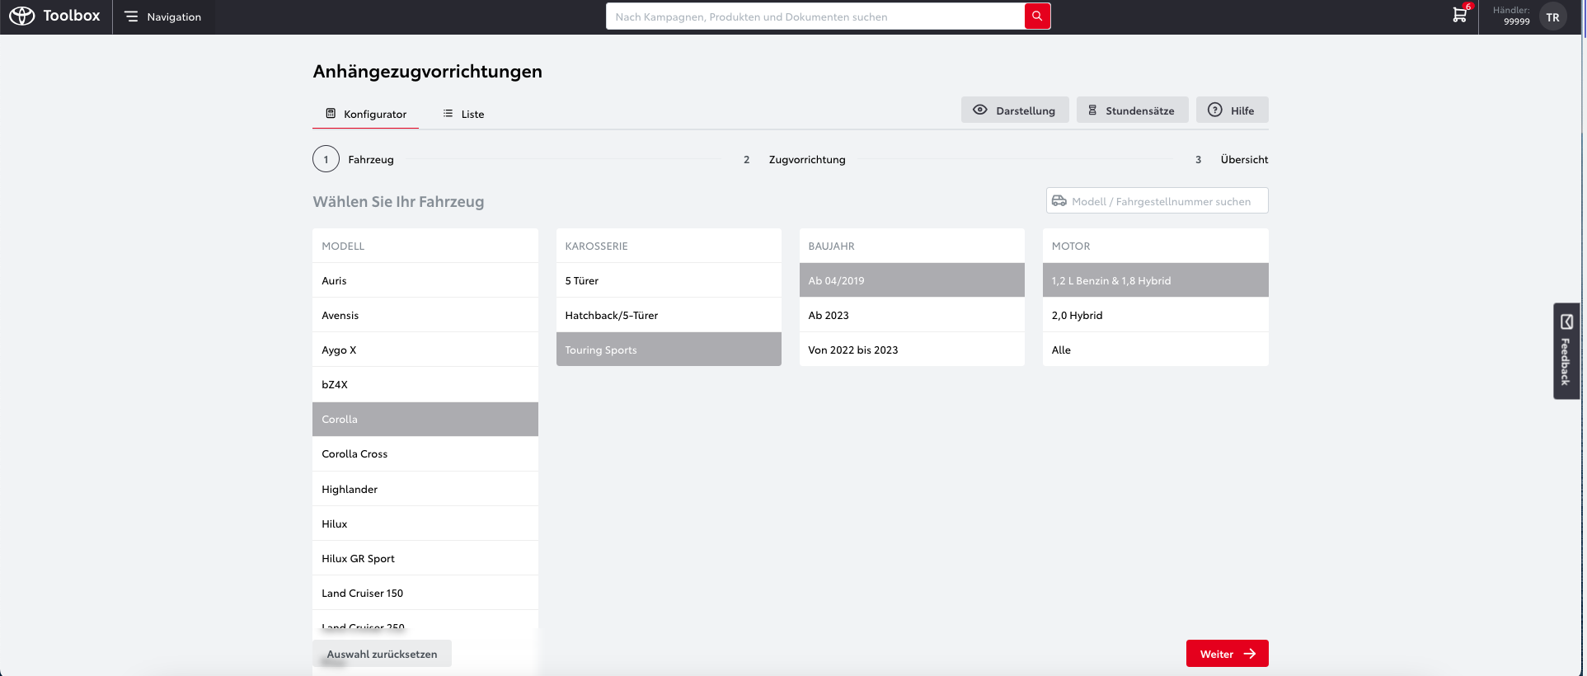Click the red search magnifier button
Screen dimensions: 1587x676
pos(1037,16)
